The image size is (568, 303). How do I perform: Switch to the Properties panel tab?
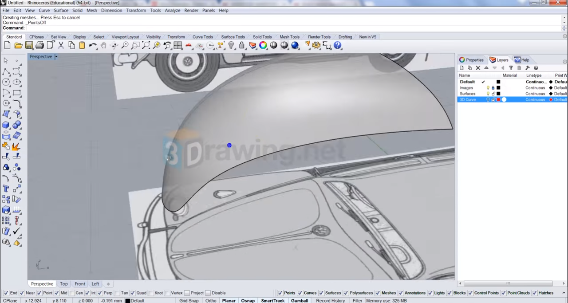(x=471, y=60)
